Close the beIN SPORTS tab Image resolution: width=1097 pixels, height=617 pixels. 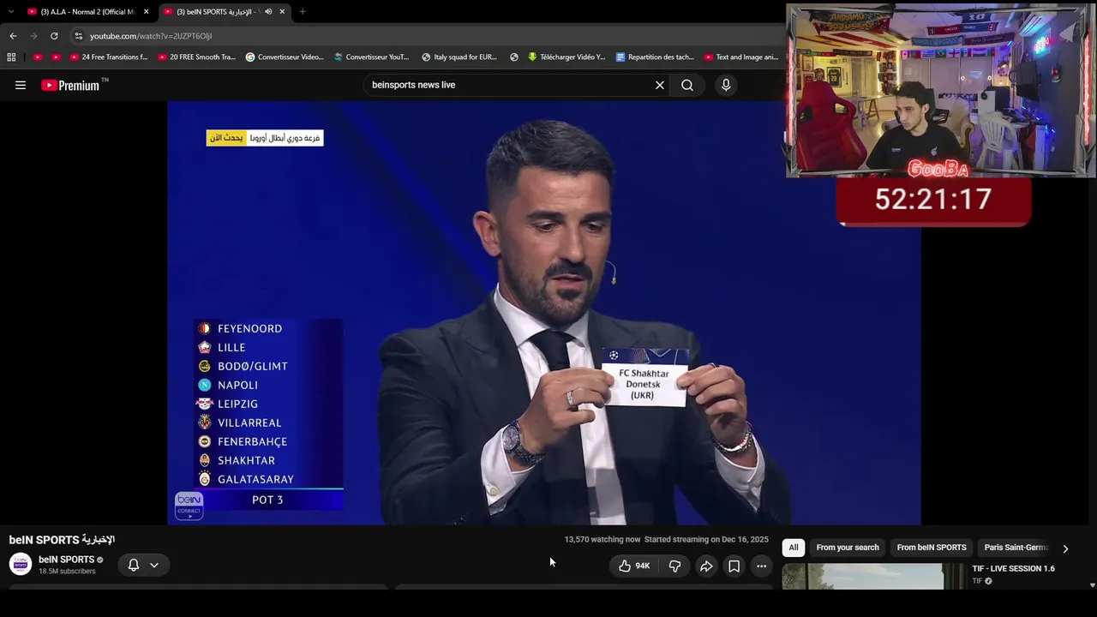click(282, 12)
